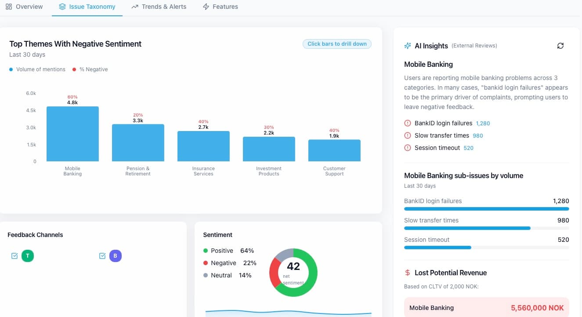Click the trend-line icon next to Trends & Alerts

134,6
